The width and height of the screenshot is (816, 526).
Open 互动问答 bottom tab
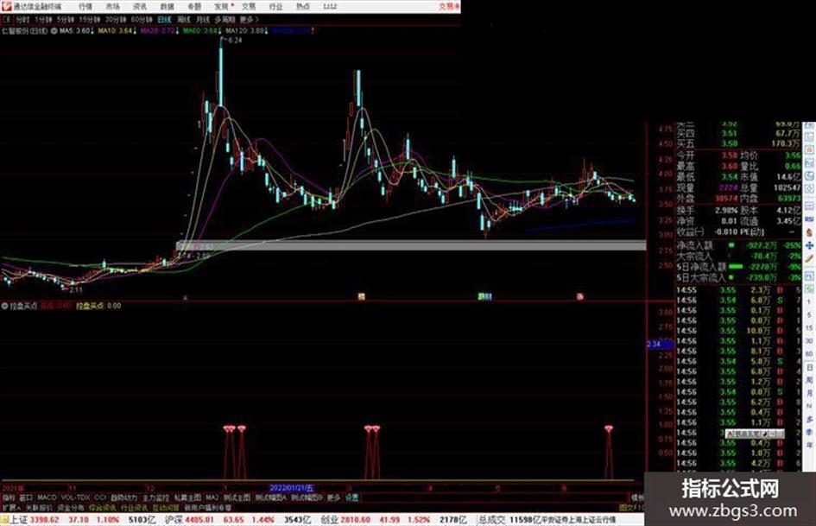tap(166, 507)
